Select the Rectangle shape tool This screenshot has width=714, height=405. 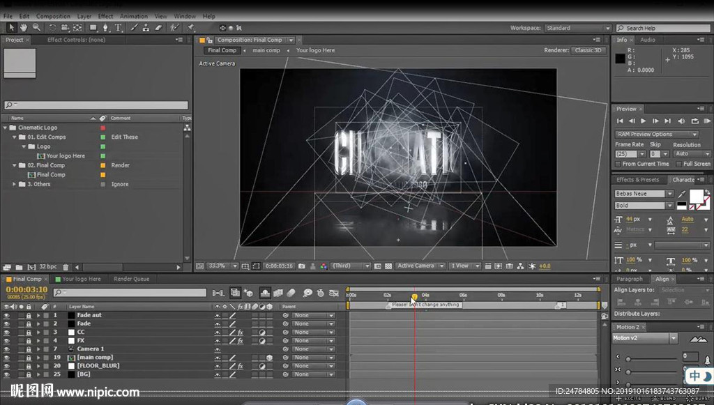(x=93, y=28)
